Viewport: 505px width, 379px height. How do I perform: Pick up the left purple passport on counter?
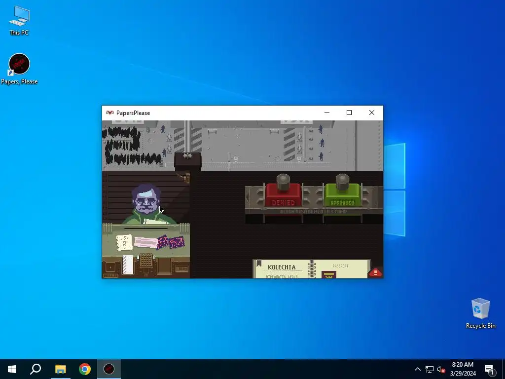click(163, 242)
